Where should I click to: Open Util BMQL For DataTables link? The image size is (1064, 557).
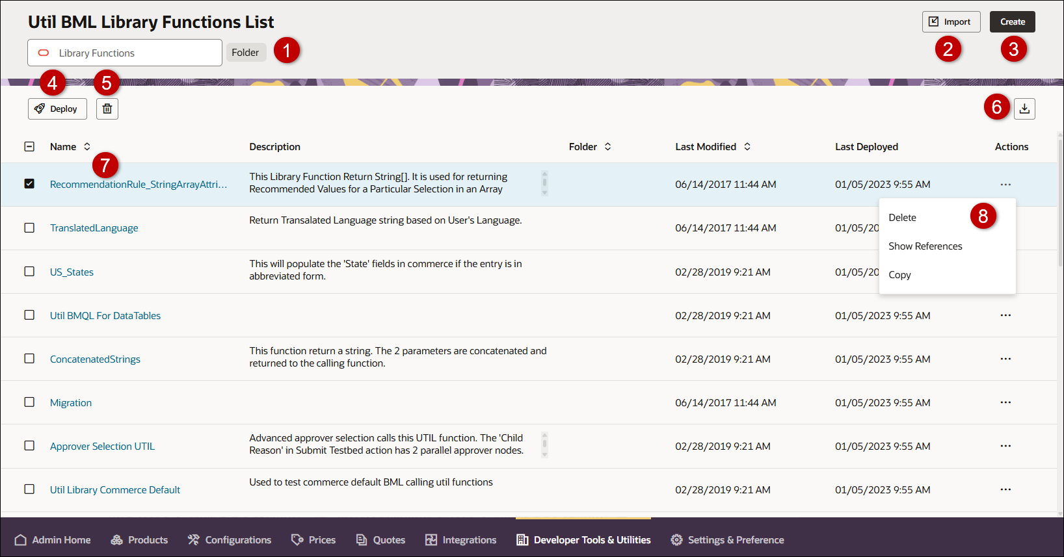pos(105,316)
